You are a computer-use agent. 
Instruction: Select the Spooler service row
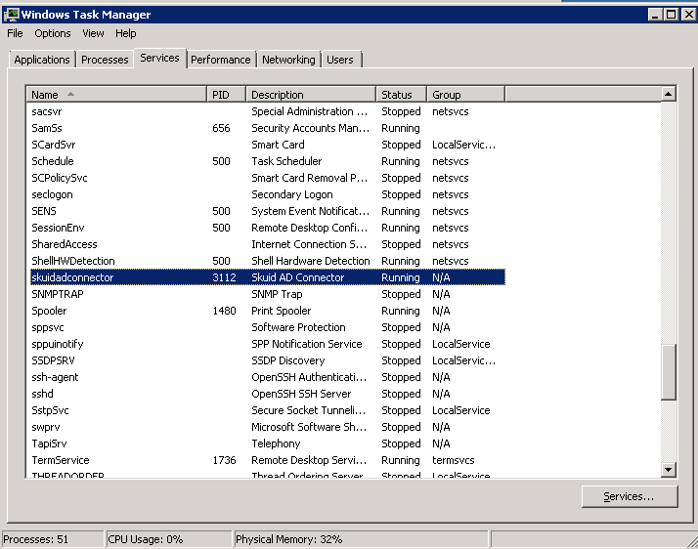pos(268,311)
